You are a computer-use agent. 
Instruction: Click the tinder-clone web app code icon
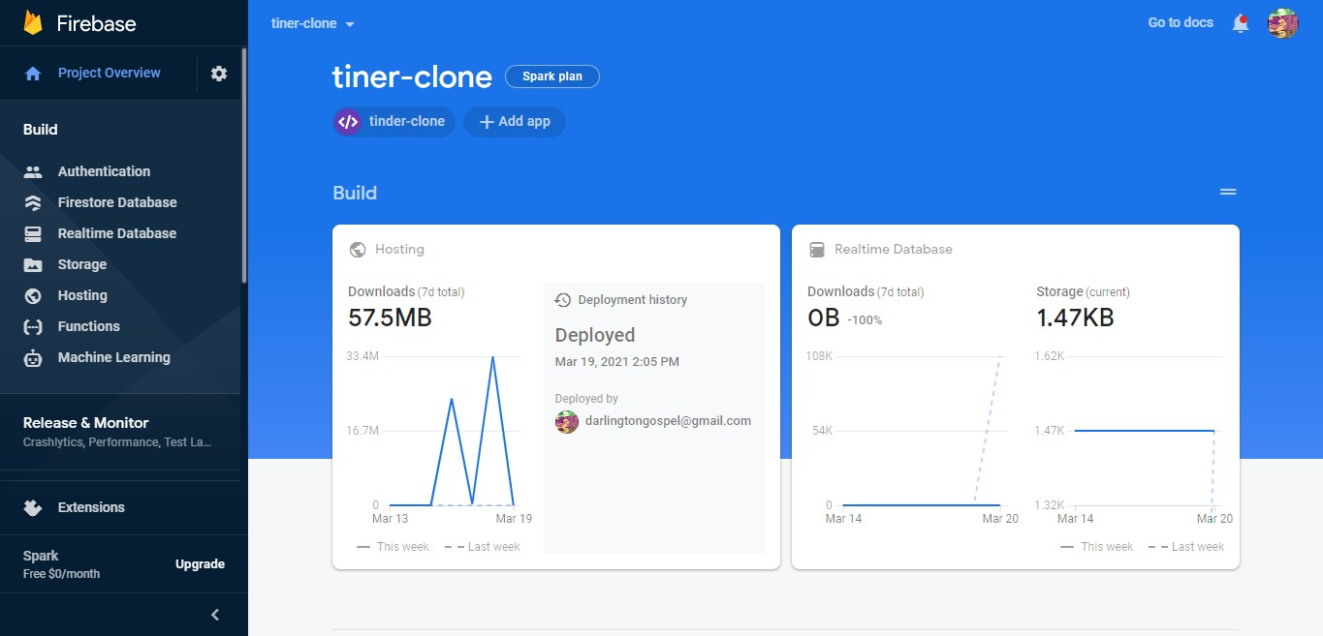tap(348, 122)
